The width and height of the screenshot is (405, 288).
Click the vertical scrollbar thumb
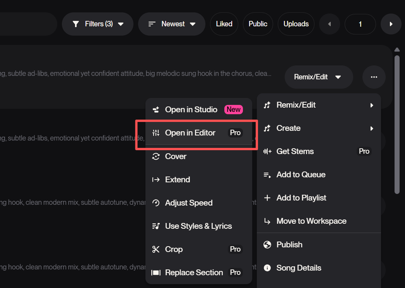(396, 124)
